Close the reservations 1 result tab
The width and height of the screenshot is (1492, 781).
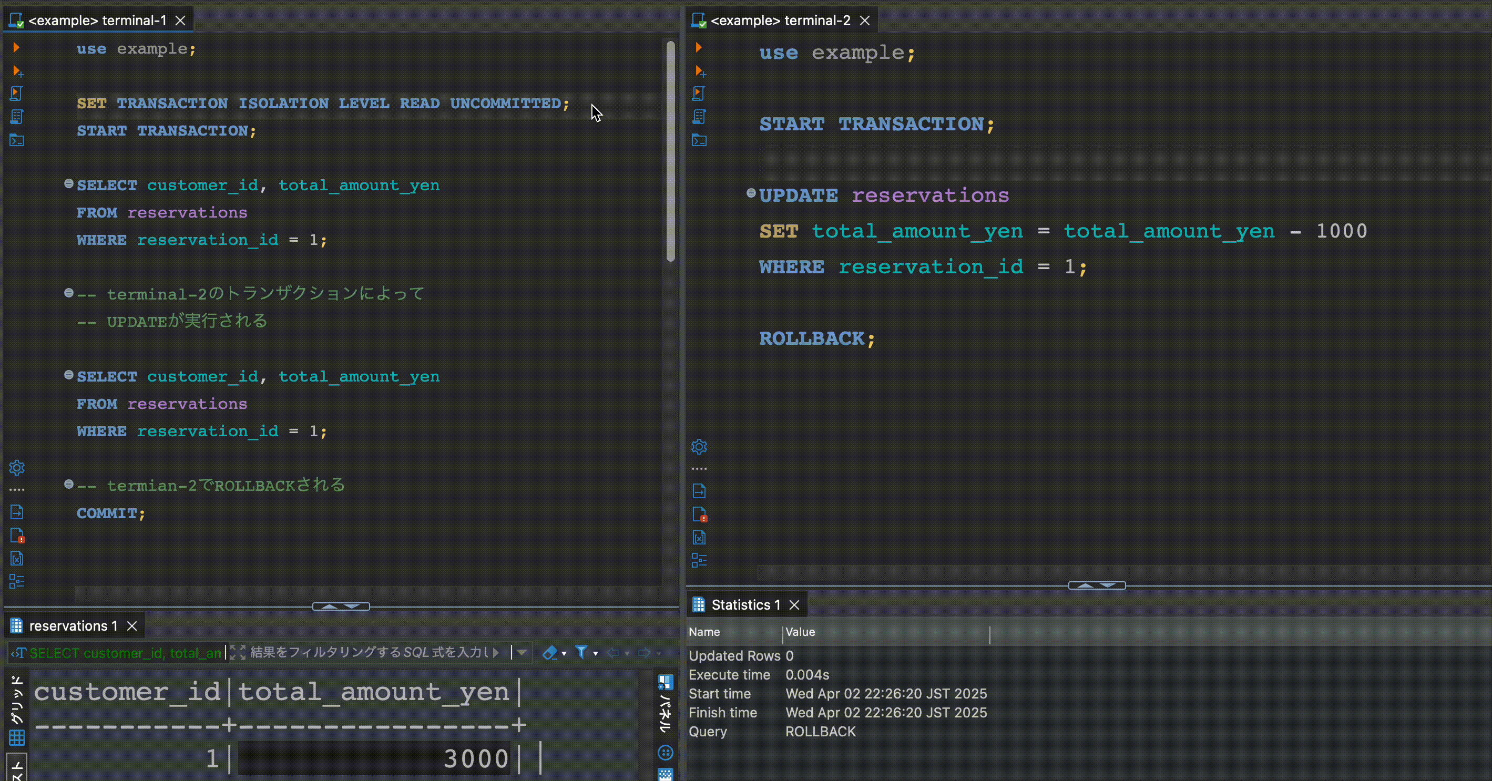click(x=132, y=626)
